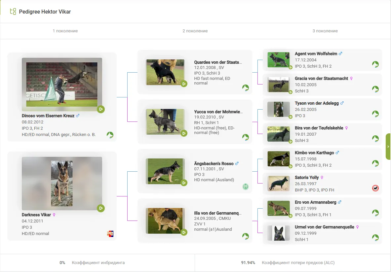Play media on Dinoso vom Eisernen Kreuz photo
This screenshot has width=391, height=272.
point(101,109)
